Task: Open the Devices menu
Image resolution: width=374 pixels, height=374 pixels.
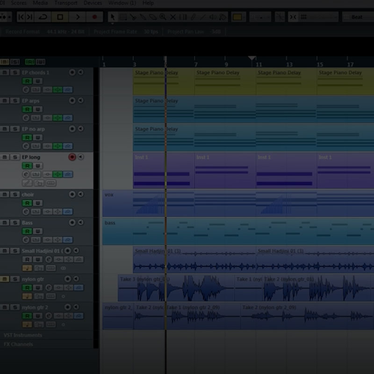Action: (x=93, y=3)
